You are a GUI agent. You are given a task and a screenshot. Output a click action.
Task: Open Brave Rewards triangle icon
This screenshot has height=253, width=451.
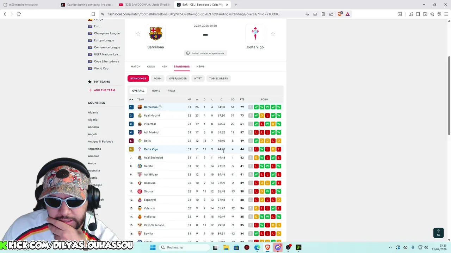point(347,14)
